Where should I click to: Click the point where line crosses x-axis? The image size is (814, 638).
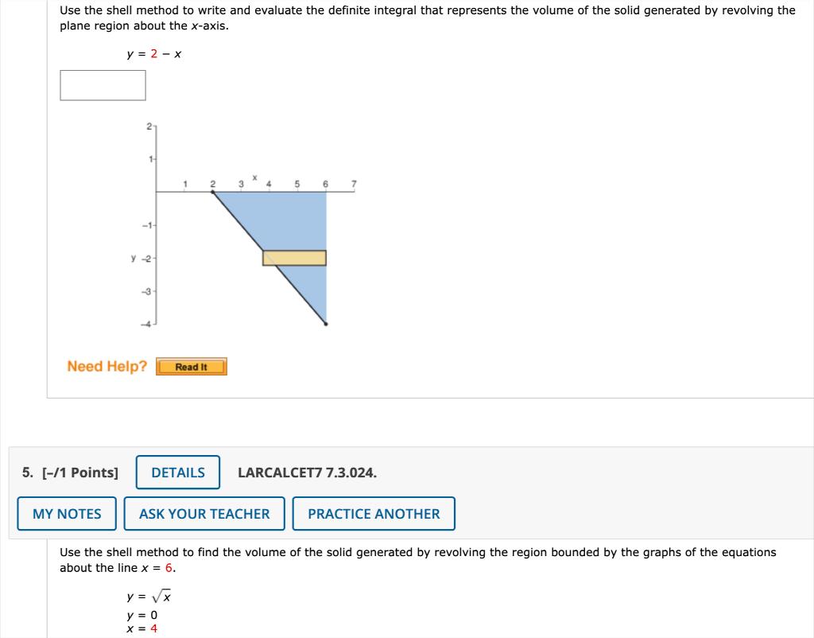pyautogui.click(x=212, y=191)
